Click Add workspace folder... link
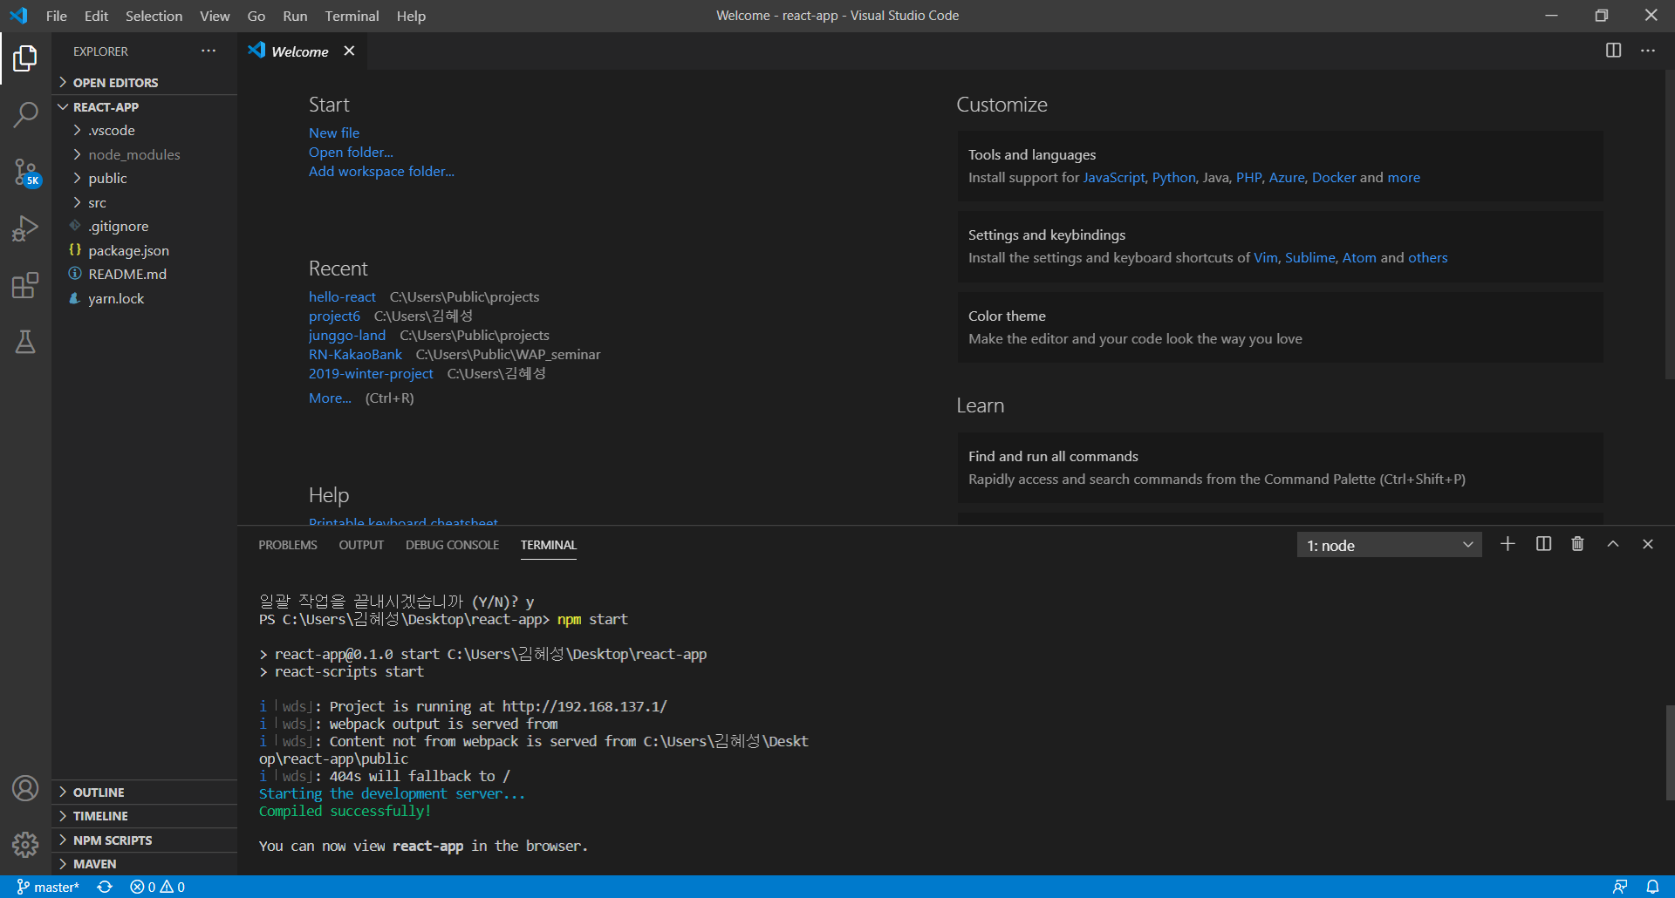The image size is (1675, 898). (381, 171)
